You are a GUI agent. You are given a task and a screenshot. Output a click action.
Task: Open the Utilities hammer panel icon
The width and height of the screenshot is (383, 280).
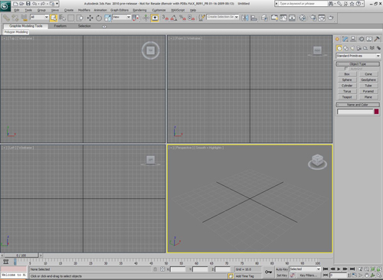(x=377, y=39)
